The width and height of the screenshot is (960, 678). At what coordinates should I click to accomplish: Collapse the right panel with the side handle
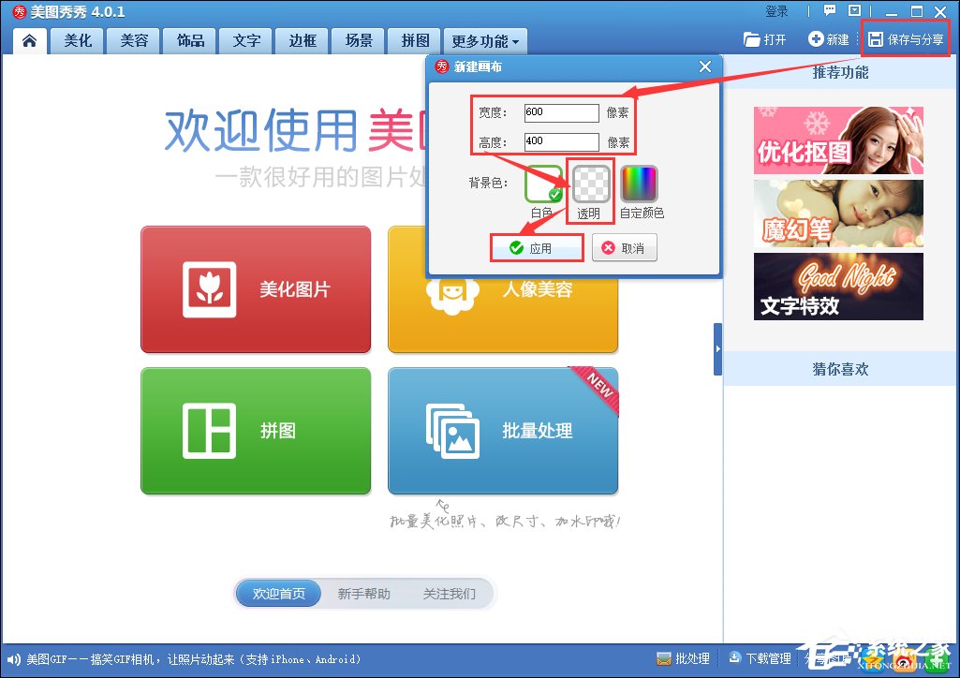pyautogui.click(x=717, y=348)
